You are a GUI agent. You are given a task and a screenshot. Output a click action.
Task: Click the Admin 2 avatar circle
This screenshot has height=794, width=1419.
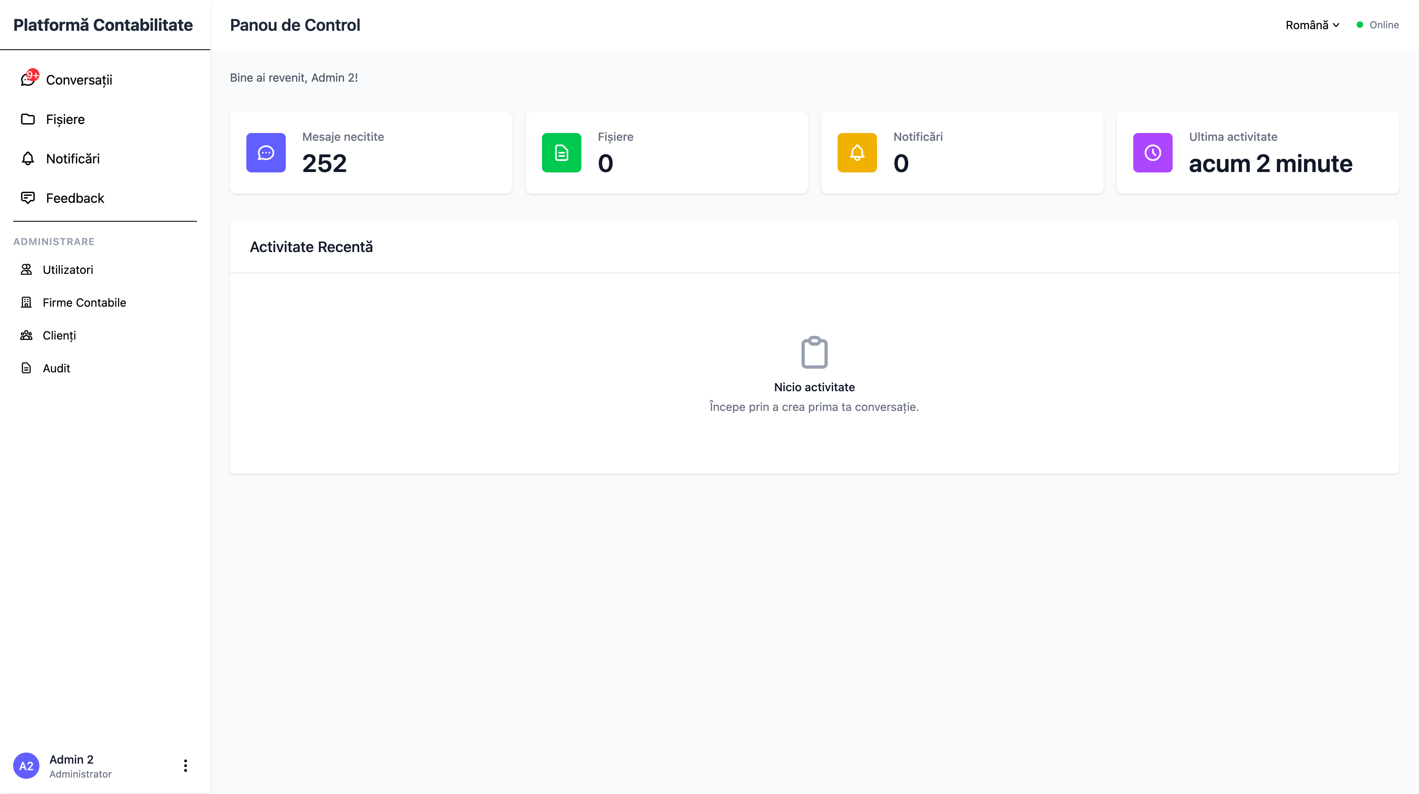(x=26, y=765)
